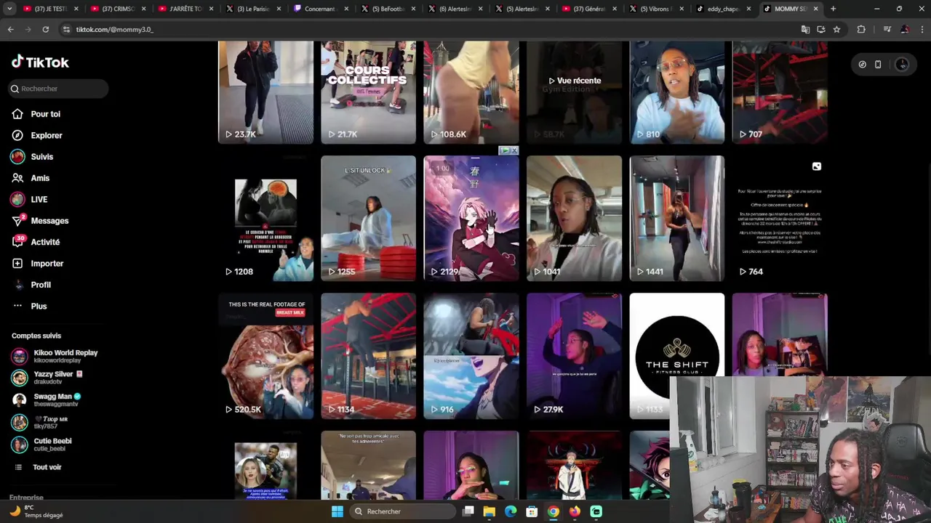Play the video with 707 views
This screenshot has width=931, height=523.
[x=780, y=92]
